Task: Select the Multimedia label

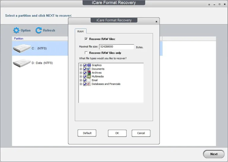Action: coord(98,77)
